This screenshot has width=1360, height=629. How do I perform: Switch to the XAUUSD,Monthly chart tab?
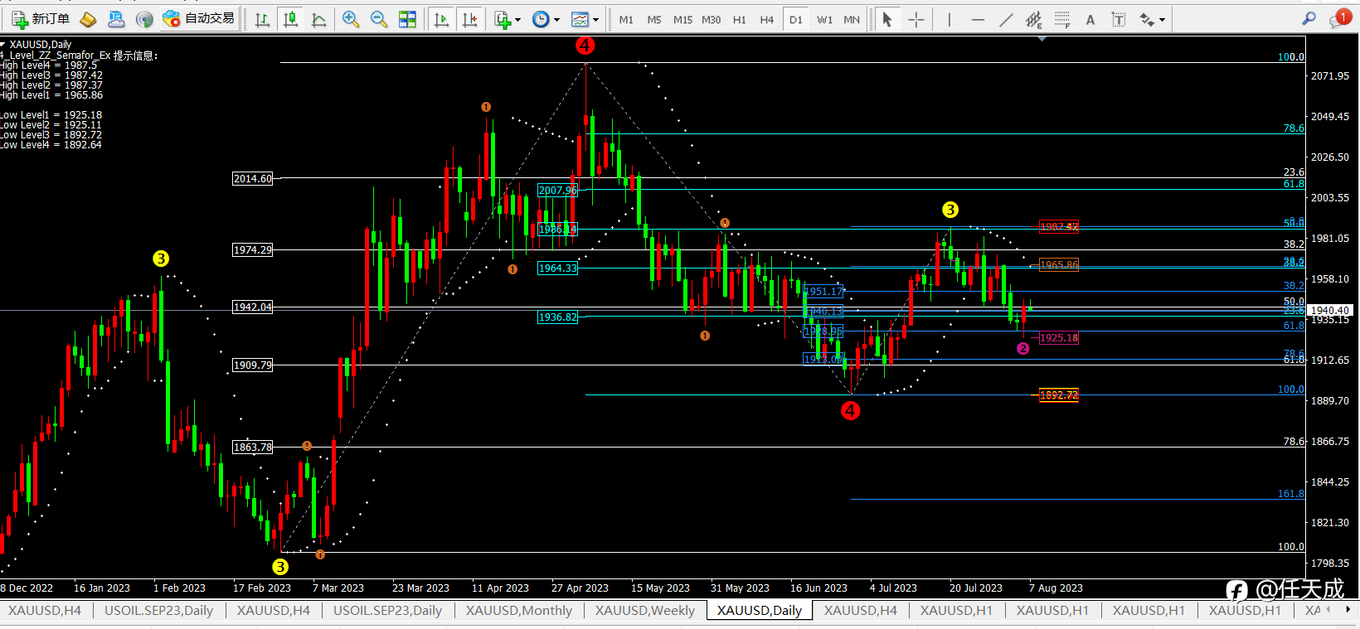click(518, 610)
